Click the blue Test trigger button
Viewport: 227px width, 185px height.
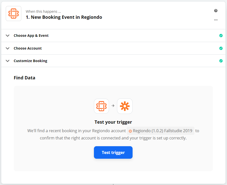point(113,152)
